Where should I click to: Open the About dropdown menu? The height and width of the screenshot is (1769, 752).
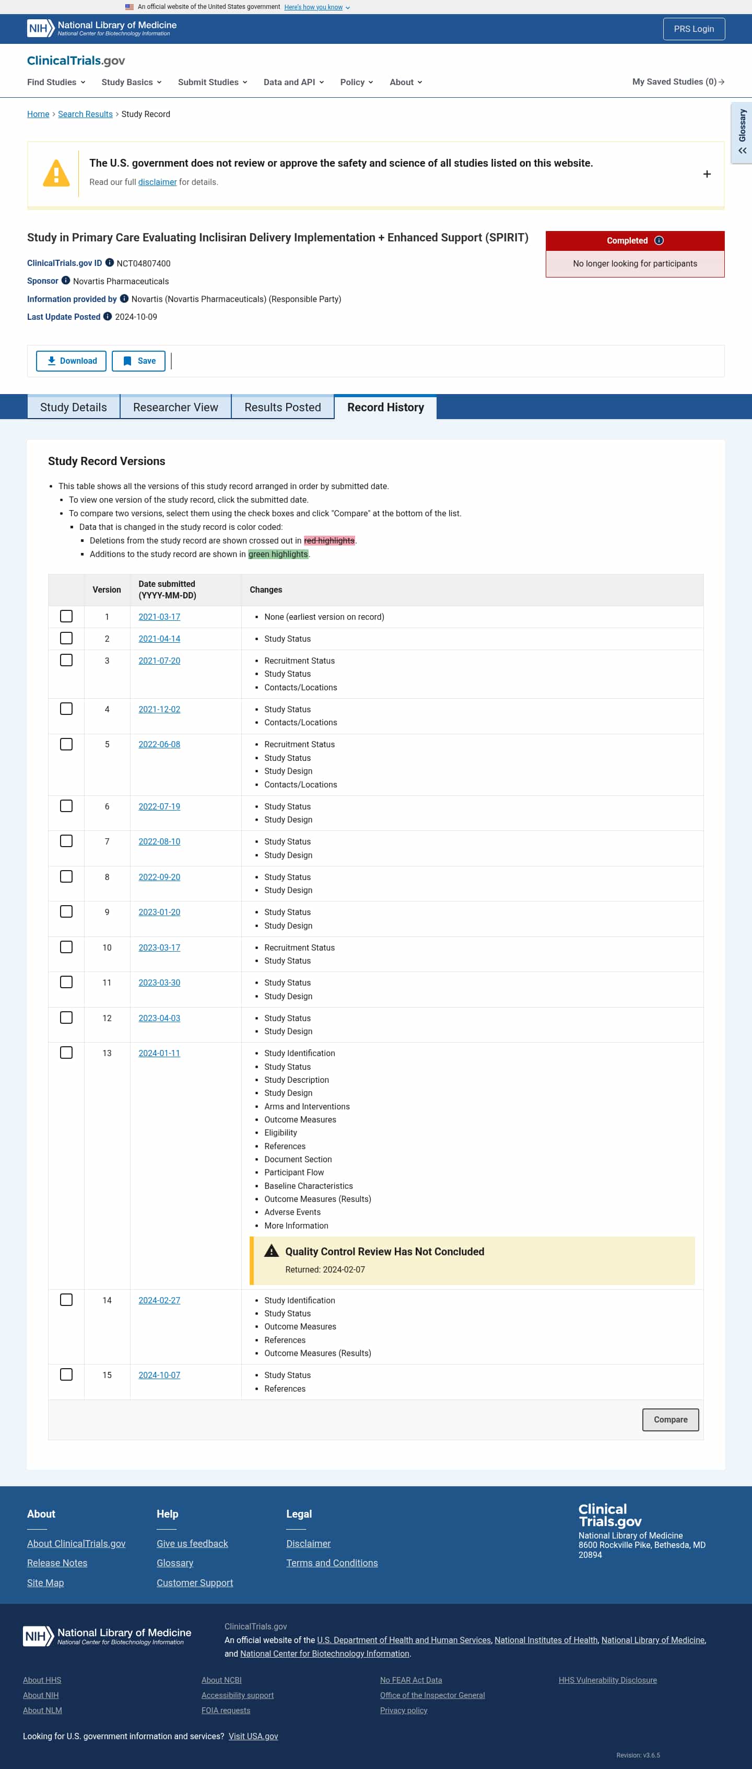[x=406, y=82]
